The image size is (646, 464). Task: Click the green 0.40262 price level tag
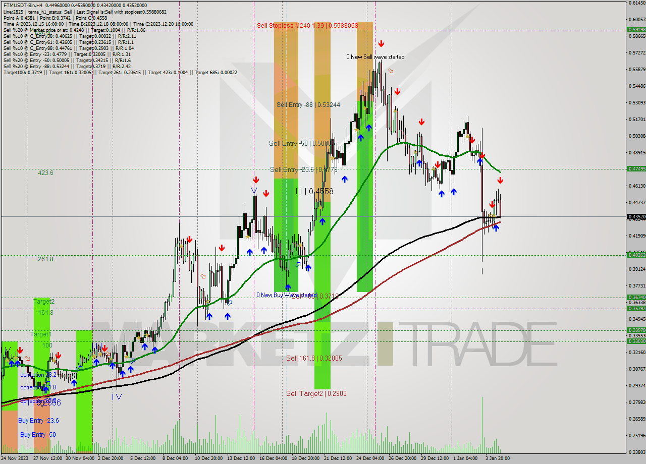[x=636, y=255]
